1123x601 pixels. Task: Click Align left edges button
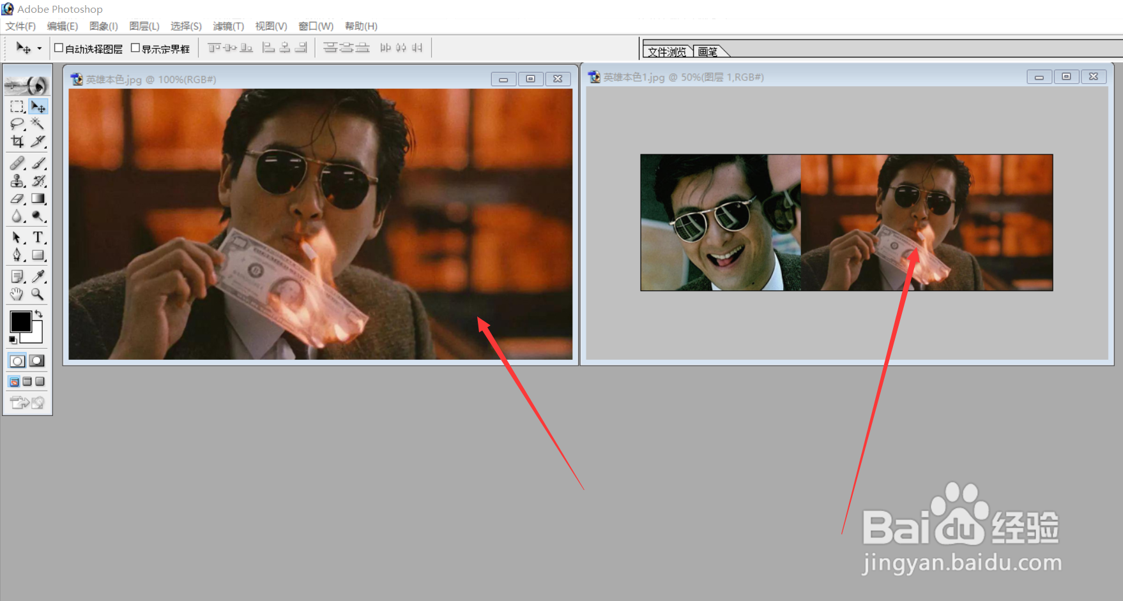pos(269,48)
